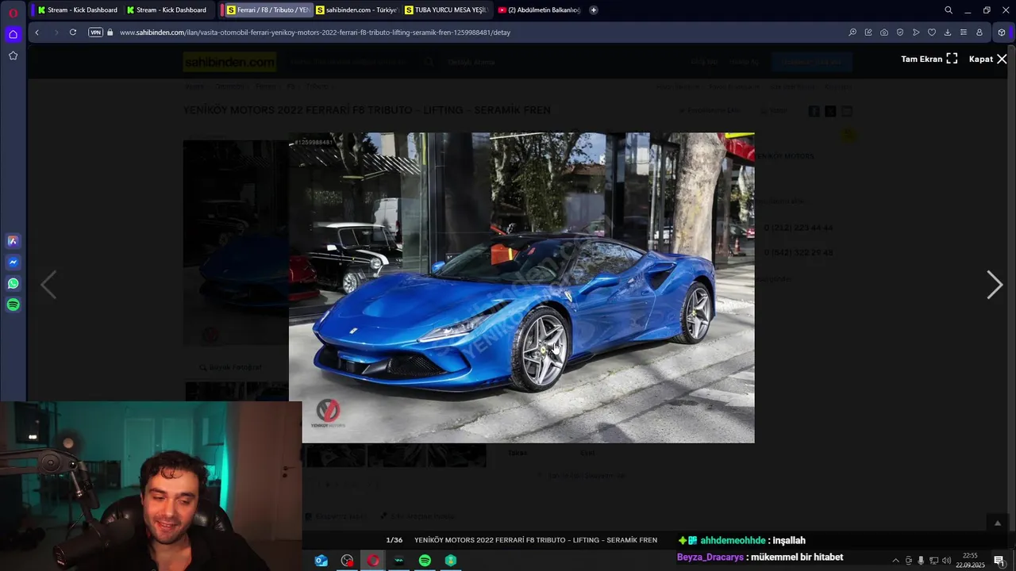
Task: Open volume control in system tray
Action: pyautogui.click(x=946, y=561)
